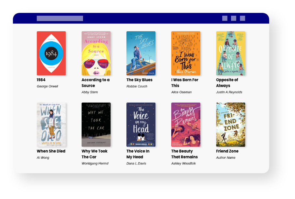Click author name Justin A.Reynolds

click(x=229, y=92)
